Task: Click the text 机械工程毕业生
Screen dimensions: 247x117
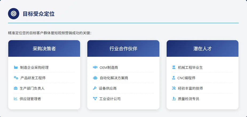Action: point(190,67)
